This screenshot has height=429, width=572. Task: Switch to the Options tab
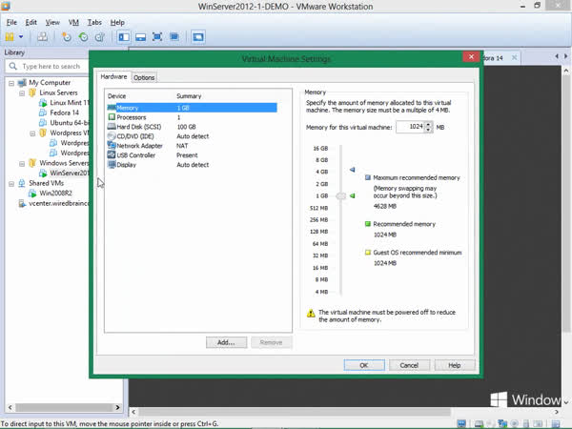[144, 77]
